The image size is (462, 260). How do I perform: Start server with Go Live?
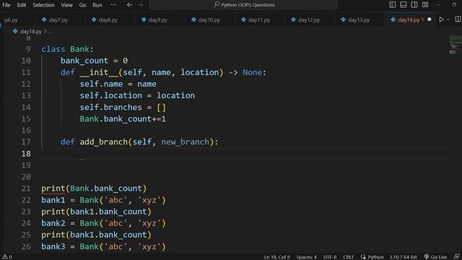click(x=435, y=257)
